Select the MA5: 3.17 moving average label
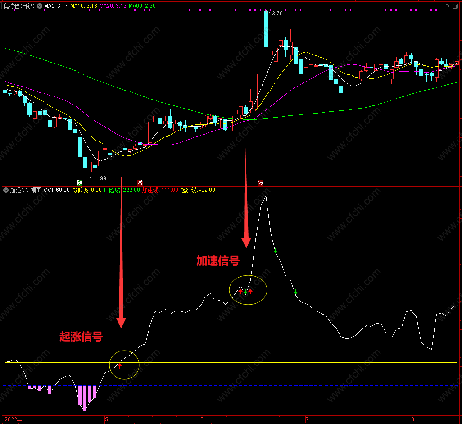Image resolution: width=462 pixels, height=424 pixels. (56, 5)
